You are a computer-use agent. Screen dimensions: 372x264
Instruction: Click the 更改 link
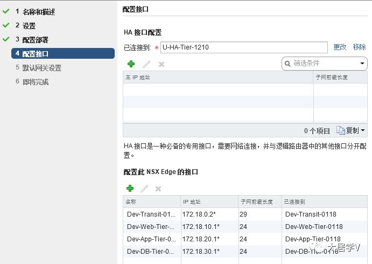tap(340, 47)
